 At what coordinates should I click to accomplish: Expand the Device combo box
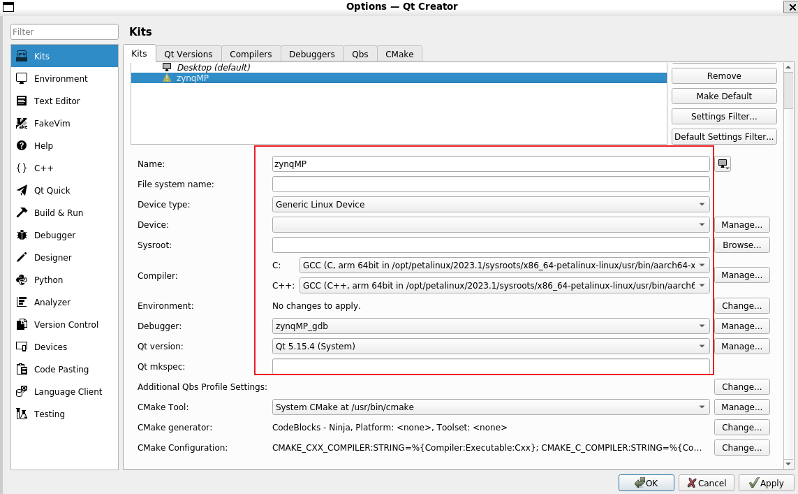tap(491, 225)
